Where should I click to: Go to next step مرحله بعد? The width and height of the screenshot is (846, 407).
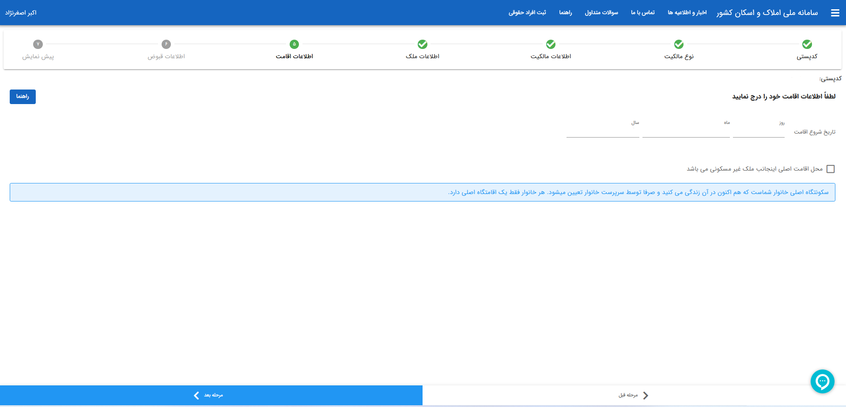(x=211, y=395)
